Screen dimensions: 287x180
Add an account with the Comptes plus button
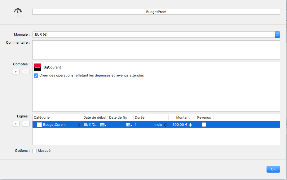tap(15, 72)
